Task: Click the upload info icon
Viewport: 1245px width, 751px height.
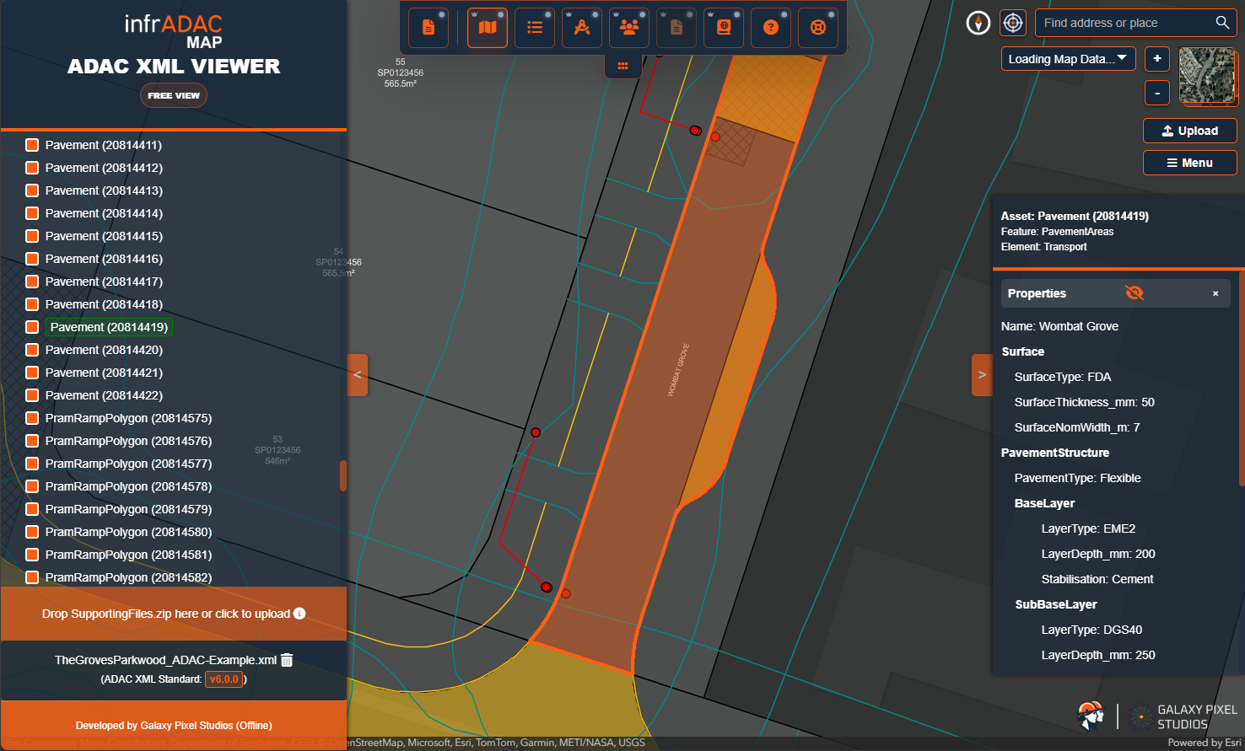Action: coord(299,614)
